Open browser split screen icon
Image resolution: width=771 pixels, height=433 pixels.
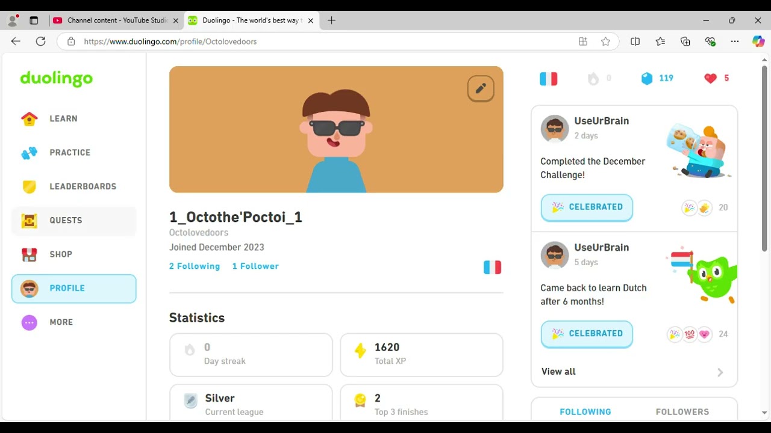(x=635, y=41)
